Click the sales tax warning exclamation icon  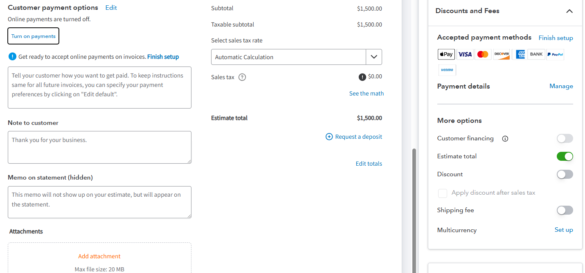[x=362, y=77]
